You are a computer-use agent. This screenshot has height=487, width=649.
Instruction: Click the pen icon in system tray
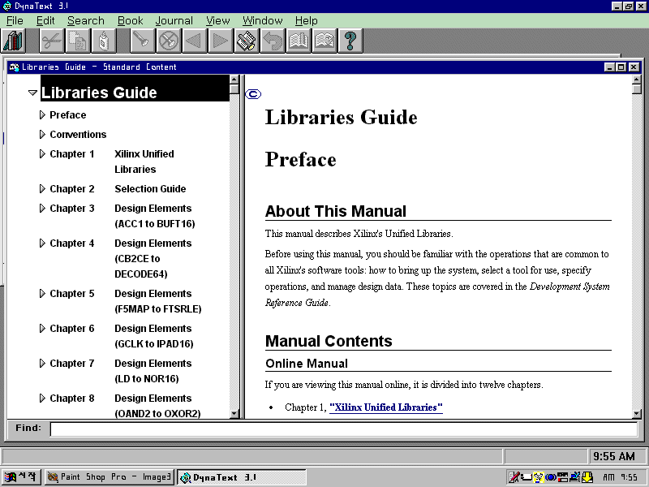514,477
